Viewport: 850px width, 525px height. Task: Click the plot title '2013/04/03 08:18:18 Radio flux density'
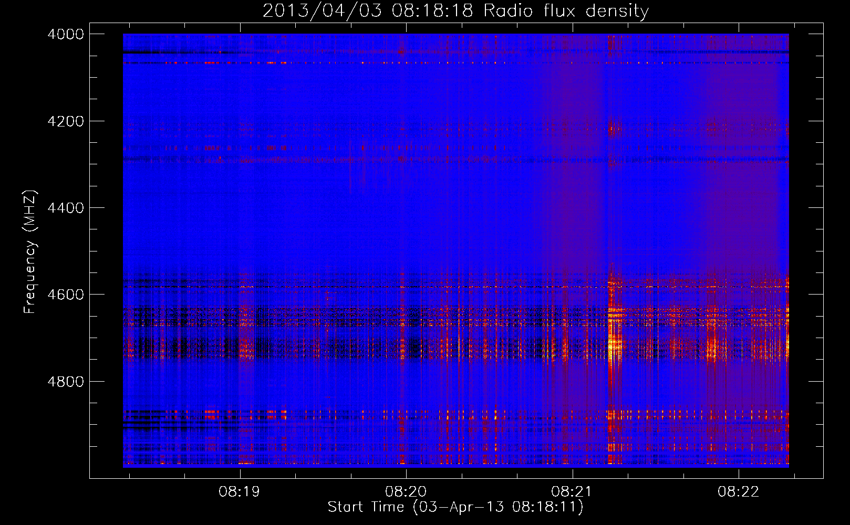pos(455,11)
